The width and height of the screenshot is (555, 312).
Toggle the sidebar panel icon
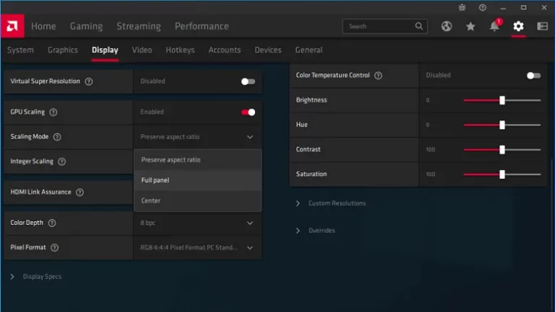click(542, 26)
